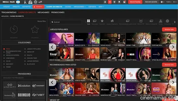Open the Andar Bahar game thumbnail

[61, 54]
